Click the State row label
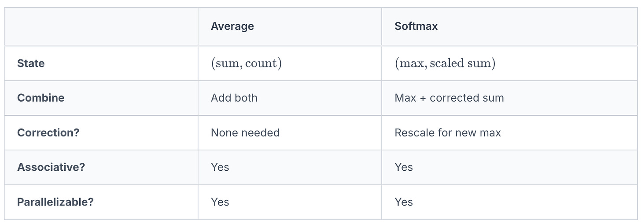641x224 pixels. (31, 63)
